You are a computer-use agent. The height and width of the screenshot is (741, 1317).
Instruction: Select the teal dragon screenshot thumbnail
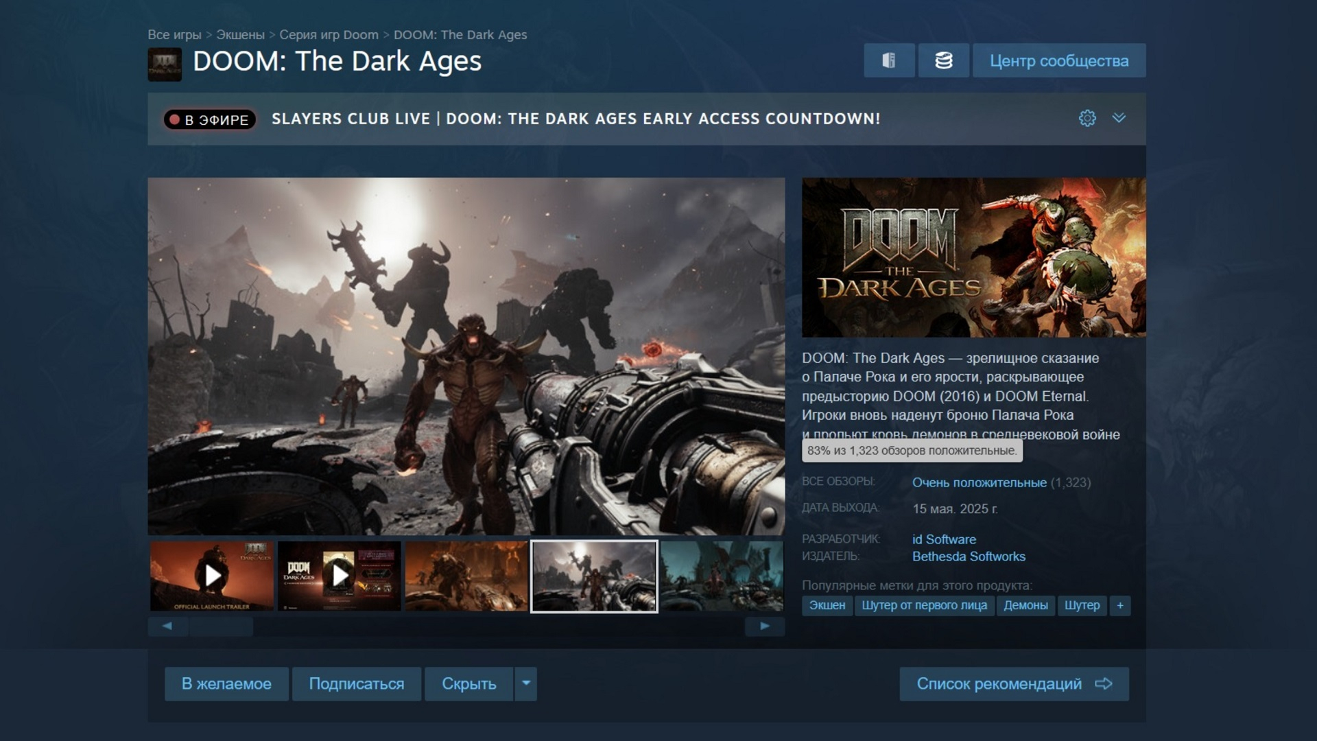click(x=722, y=576)
